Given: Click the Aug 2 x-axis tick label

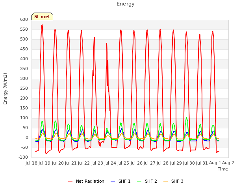Looking at the screenshot, I should [x=228, y=163].
